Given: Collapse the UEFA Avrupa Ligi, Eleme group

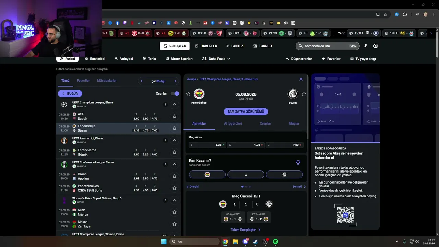Looking at the screenshot, I should pyautogui.click(x=174, y=140).
